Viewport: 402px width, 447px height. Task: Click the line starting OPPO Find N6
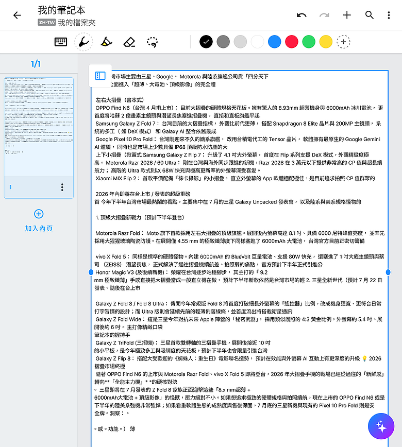click(239, 108)
